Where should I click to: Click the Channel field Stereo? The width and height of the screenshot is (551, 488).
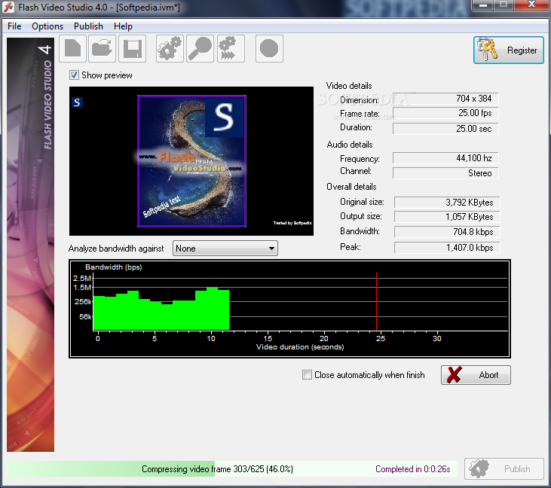pyautogui.click(x=445, y=172)
